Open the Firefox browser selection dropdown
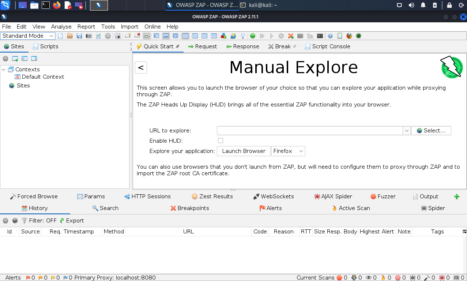467x281 pixels. tap(288, 151)
